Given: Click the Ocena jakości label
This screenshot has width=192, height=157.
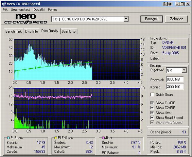Looking at the screenshot, I should point(161,132).
